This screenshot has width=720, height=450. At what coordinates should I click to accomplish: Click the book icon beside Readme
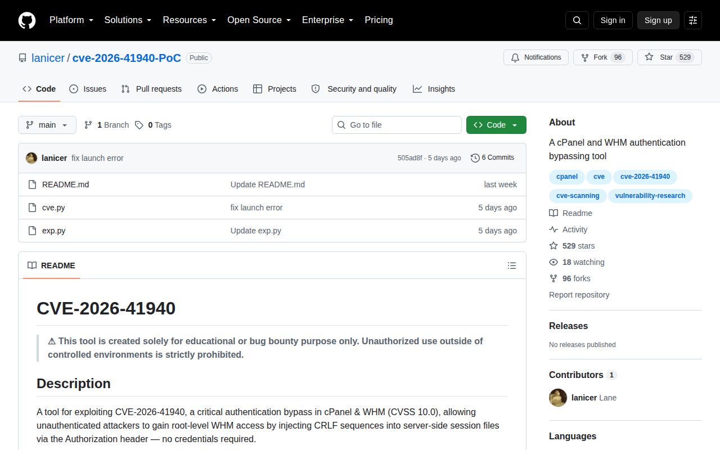tap(553, 213)
